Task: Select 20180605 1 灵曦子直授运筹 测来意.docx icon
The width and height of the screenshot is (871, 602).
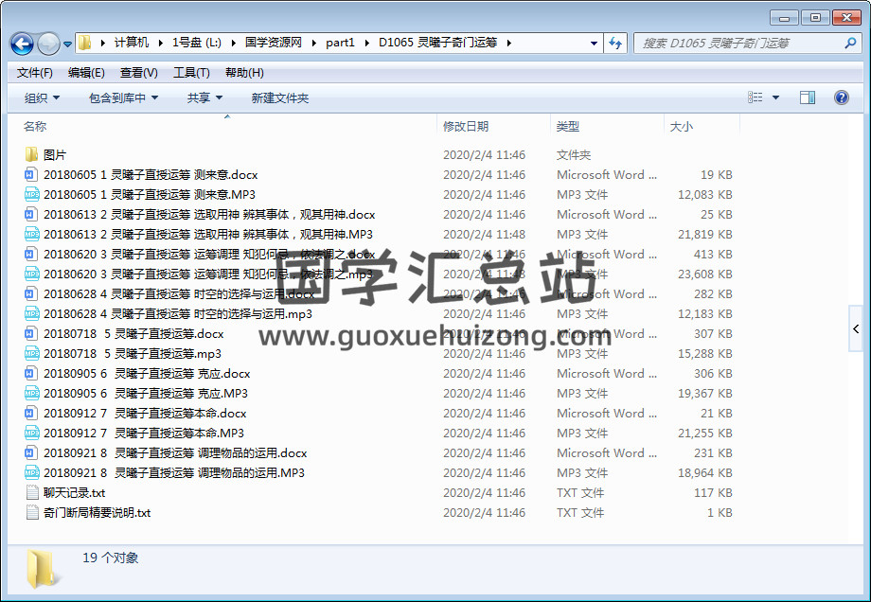Action: pos(31,175)
